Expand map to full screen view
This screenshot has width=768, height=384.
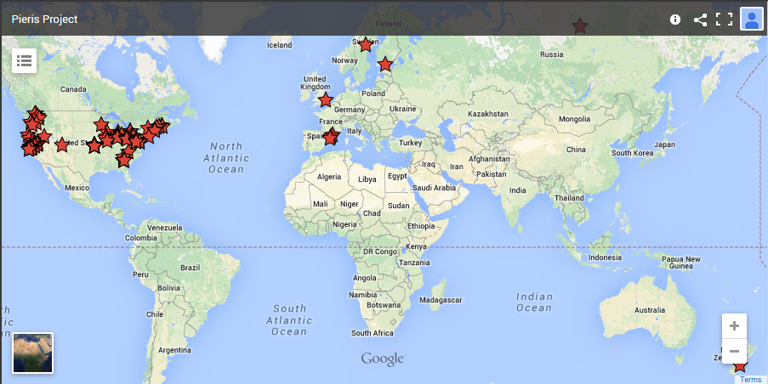coord(724,20)
